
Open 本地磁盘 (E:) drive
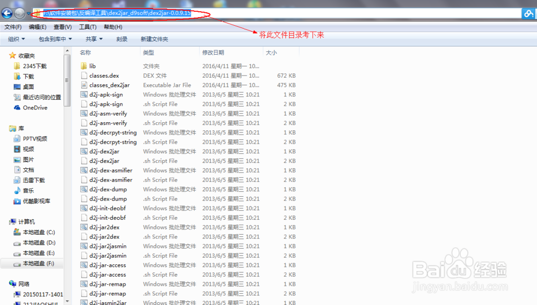click(34, 253)
